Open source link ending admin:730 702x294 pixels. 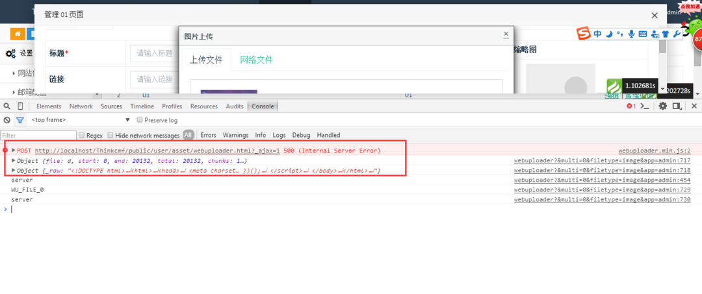602,200
